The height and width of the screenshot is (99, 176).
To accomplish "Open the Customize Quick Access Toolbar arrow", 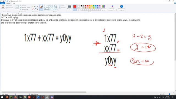I will tap(9, 1).
